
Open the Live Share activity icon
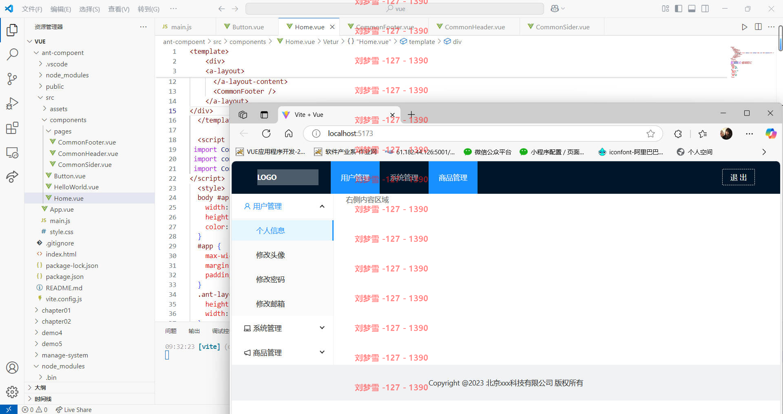[12, 177]
